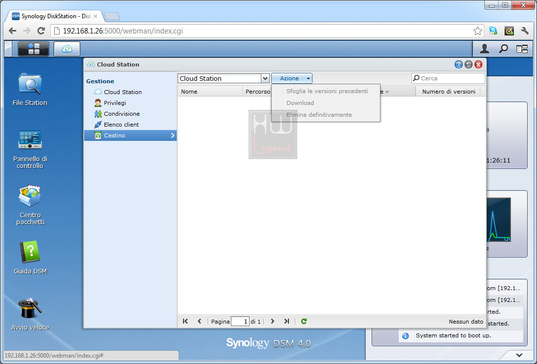The image size is (537, 364).
Task: Click the checkmark extension icon
Action: coord(509,31)
